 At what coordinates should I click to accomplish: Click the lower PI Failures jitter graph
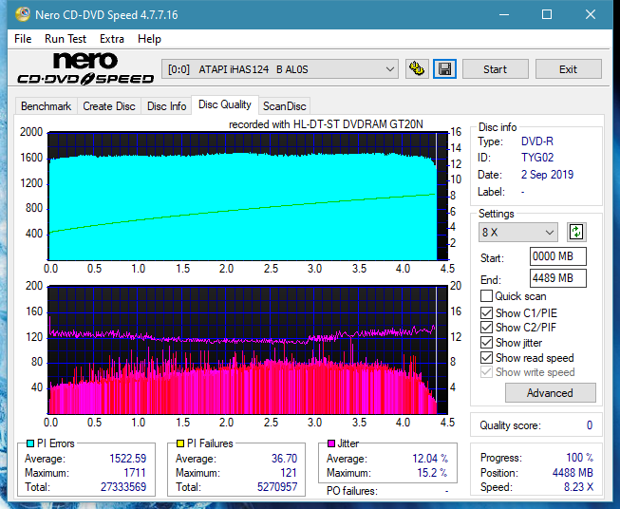click(x=248, y=350)
